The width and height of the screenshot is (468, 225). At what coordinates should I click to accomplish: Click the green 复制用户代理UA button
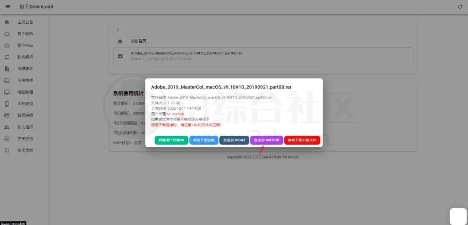(171, 140)
